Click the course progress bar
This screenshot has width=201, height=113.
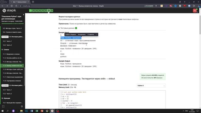pyautogui.click(x=13, y=24)
